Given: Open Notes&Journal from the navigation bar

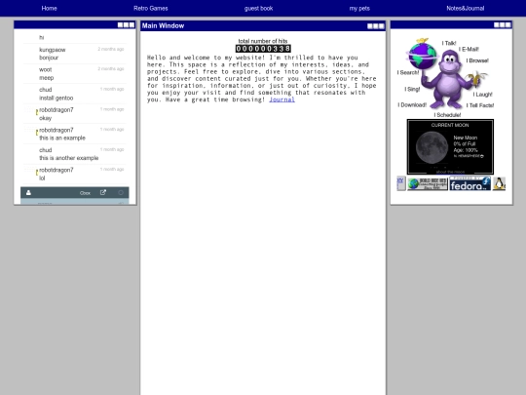Looking at the screenshot, I should coord(465,9).
